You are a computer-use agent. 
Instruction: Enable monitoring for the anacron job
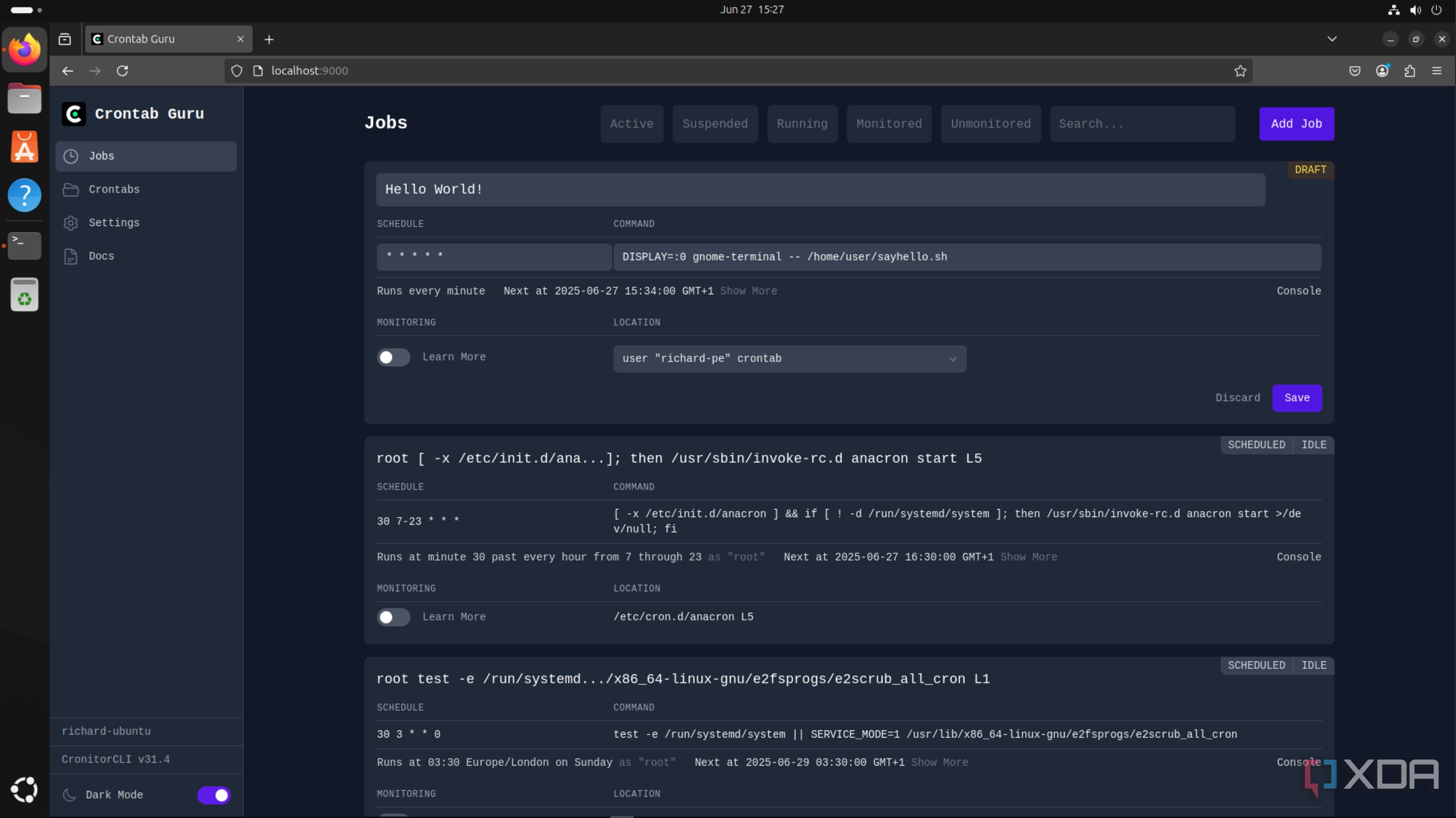tap(393, 617)
